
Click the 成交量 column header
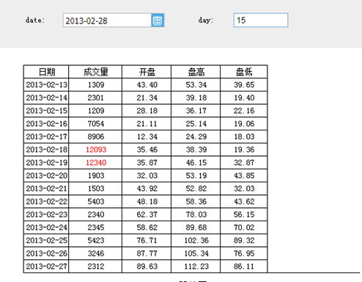click(95, 72)
